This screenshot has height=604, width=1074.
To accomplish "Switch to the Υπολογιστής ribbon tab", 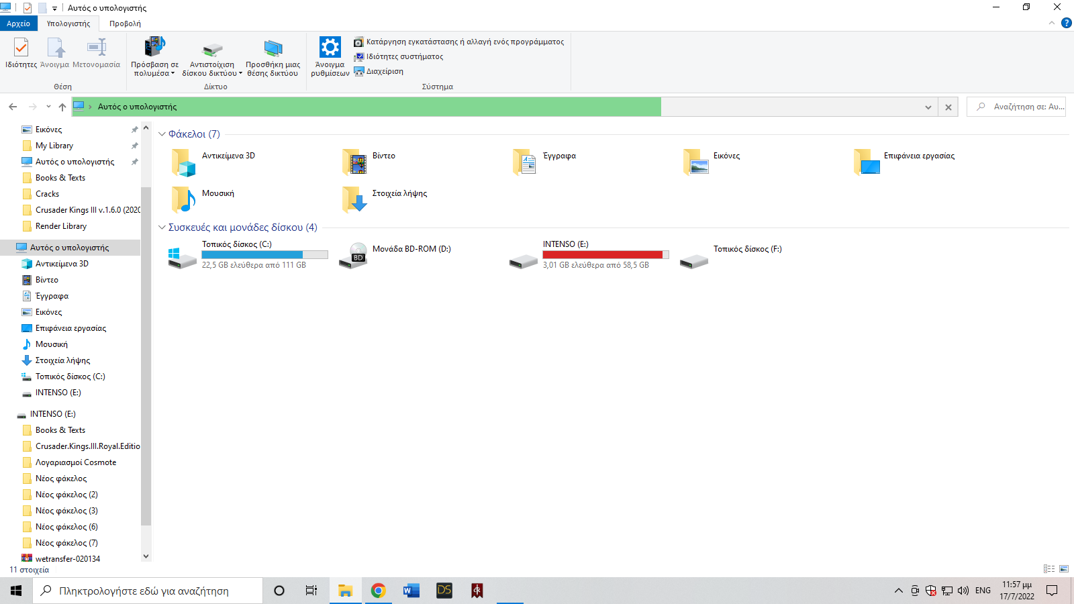I will click(68, 23).
